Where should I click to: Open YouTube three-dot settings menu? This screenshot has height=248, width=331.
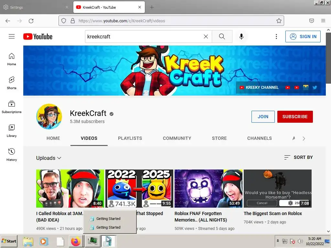pyautogui.click(x=276, y=36)
